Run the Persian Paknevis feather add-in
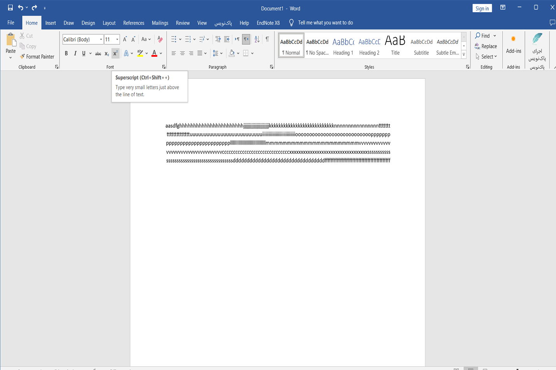 (537, 39)
